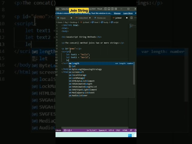Open notifications bell in status bar
The image size is (192, 144).
point(135,130)
